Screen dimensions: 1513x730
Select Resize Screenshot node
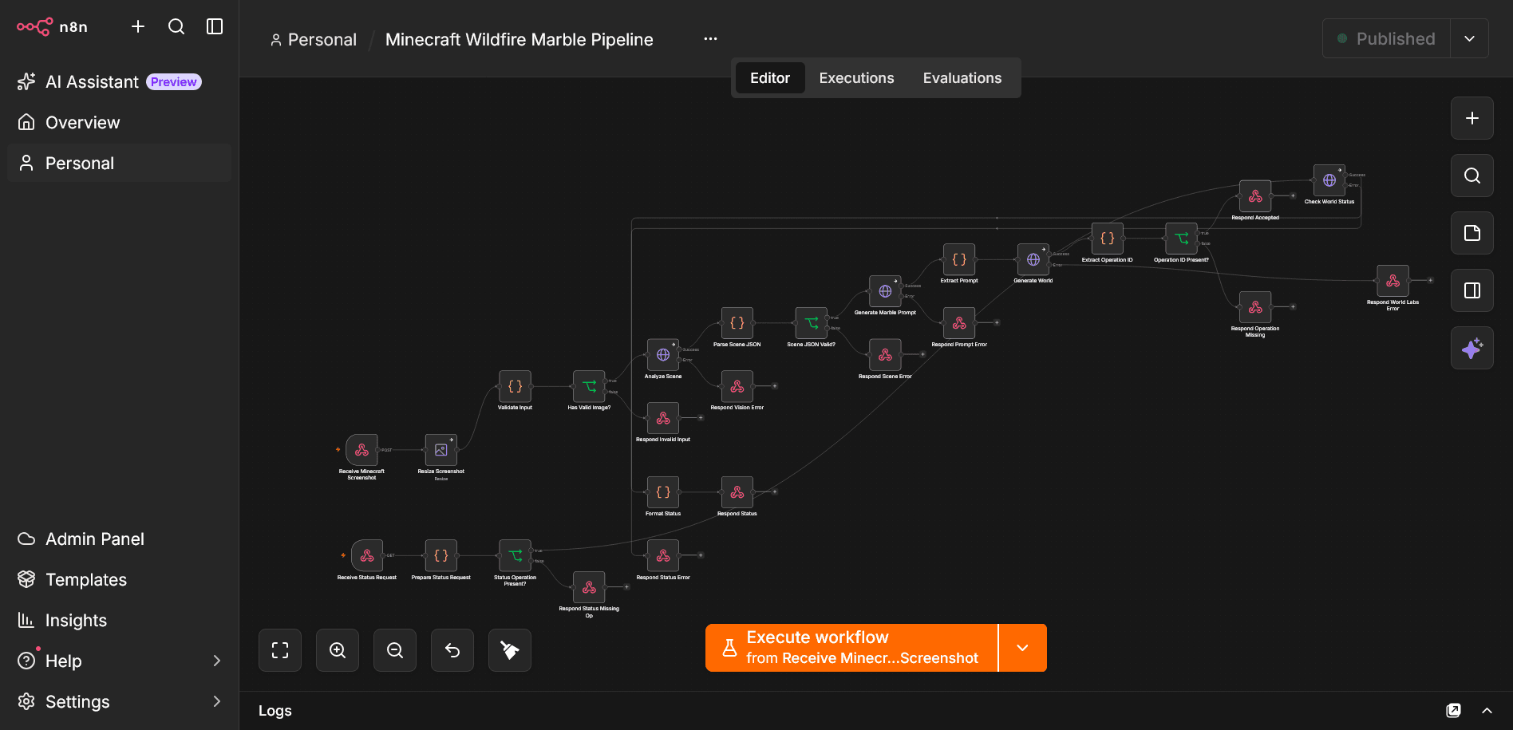tap(441, 450)
